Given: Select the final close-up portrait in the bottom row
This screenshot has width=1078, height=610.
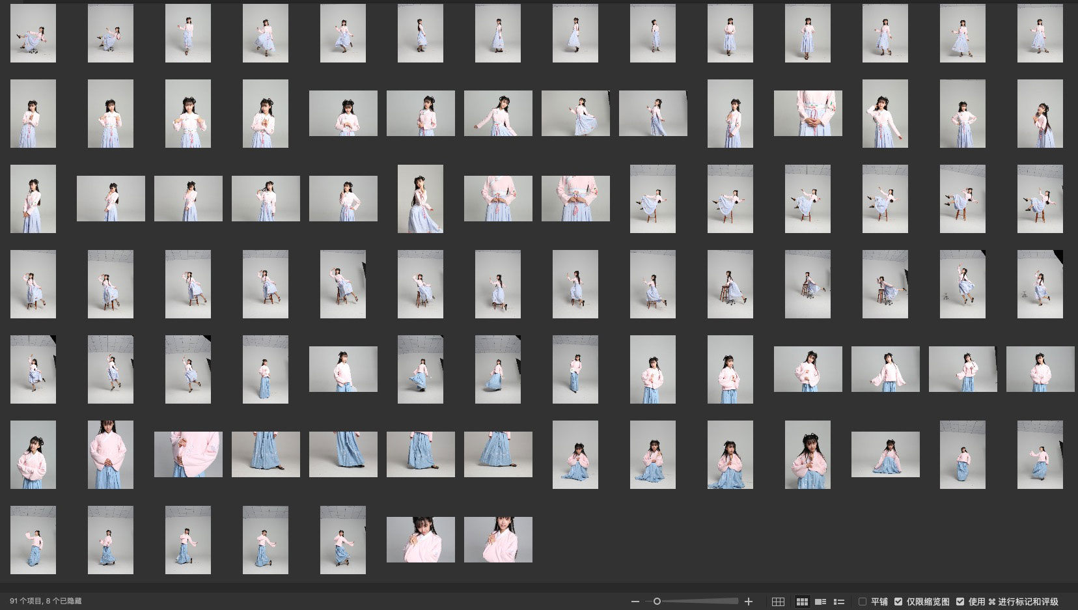Looking at the screenshot, I should click(498, 540).
